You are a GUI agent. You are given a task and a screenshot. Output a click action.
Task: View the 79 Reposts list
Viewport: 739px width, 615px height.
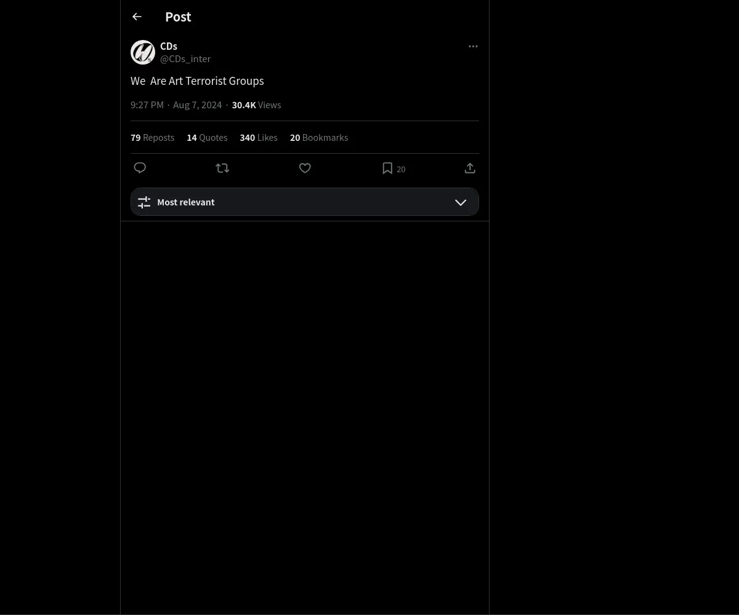pyautogui.click(x=152, y=138)
